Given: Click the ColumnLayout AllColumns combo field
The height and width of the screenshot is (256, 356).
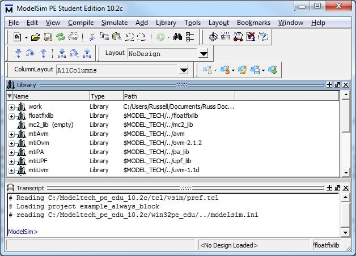Looking at the screenshot, I should (x=116, y=70).
